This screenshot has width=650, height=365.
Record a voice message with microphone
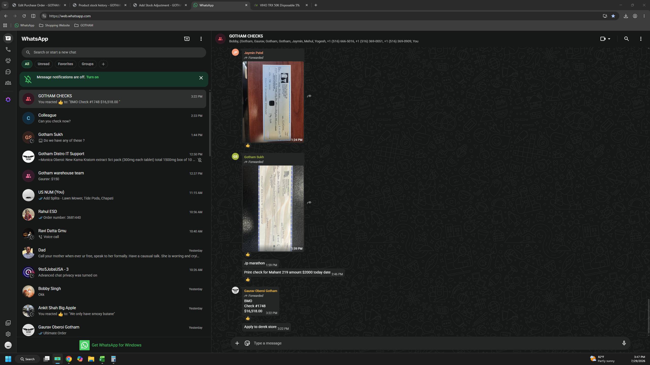click(624, 343)
